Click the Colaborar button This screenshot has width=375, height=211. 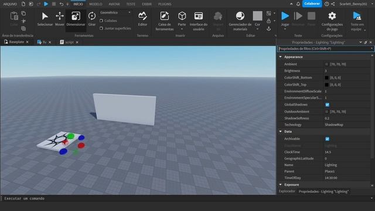[x=312, y=4]
